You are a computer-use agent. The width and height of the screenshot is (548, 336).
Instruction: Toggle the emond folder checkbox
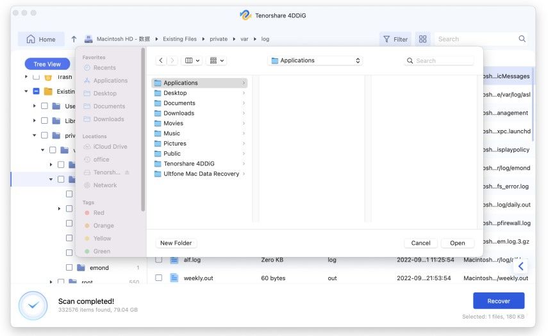point(69,267)
